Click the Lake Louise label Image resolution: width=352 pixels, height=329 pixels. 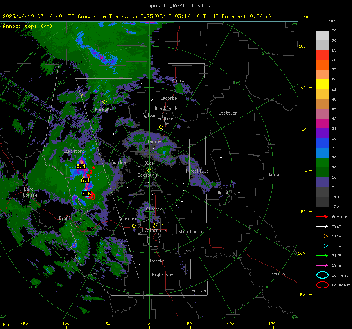tap(31, 192)
